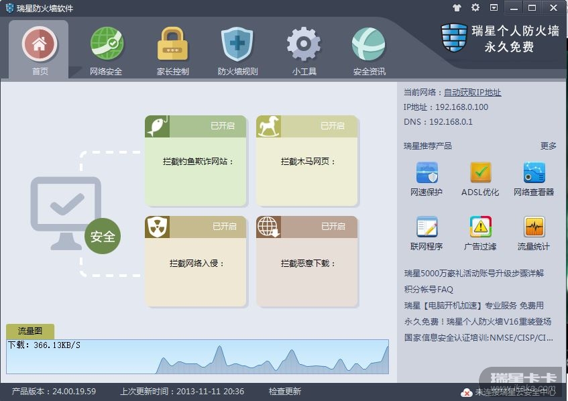Click the 拦截木马网页 label

pos(308,161)
